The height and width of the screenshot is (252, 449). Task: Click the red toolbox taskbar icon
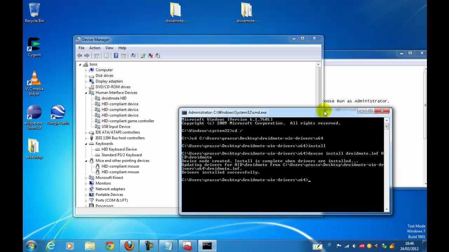(x=187, y=246)
